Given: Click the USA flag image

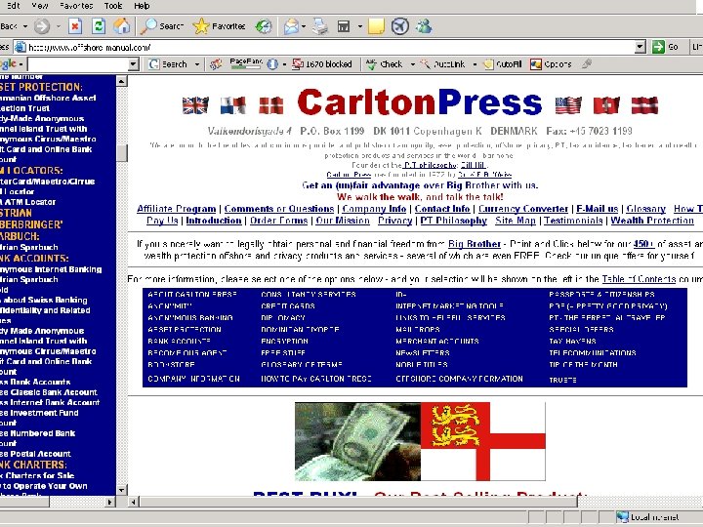Looking at the screenshot, I should 568,105.
